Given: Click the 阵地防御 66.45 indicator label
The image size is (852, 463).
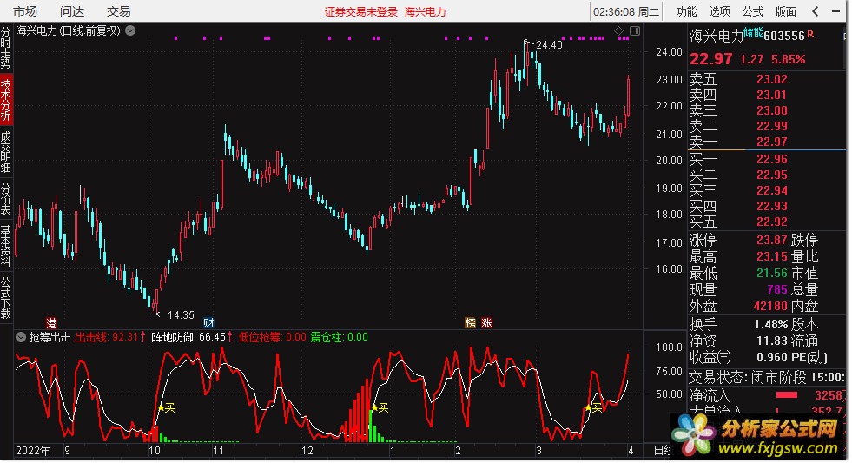Looking at the screenshot, I should pyautogui.click(x=192, y=337).
